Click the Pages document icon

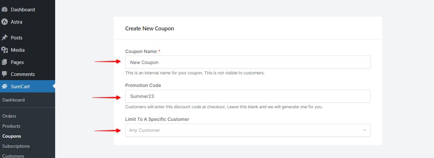(5, 62)
